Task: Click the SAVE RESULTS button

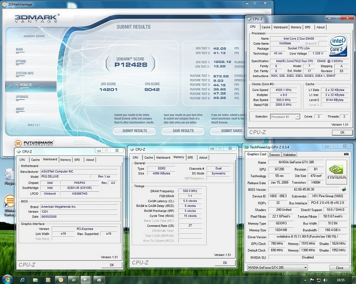Action: pyautogui.click(x=183, y=131)
